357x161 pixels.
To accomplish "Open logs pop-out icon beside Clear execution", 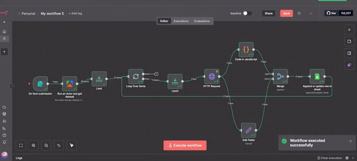I will pyautogui.click(x=347, y=158).
